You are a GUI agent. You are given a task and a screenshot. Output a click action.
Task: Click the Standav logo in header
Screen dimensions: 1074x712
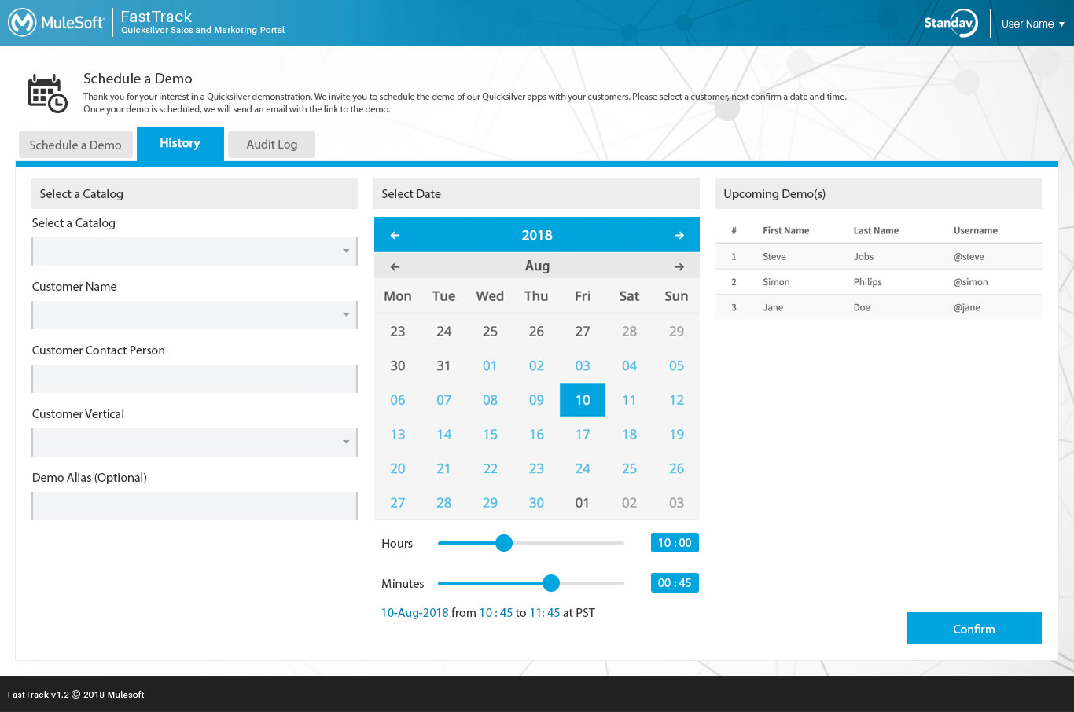point(950,23)
